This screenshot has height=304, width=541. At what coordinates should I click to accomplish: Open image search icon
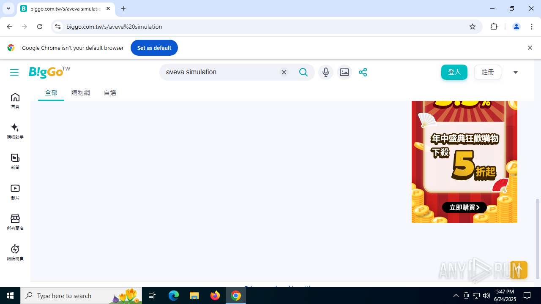pyautogui.click(x=344, y=72)
